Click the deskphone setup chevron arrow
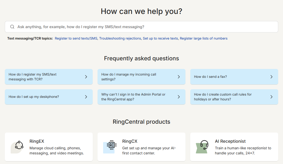Image resolution: width=283 pixels, height=164 pixels. click(x=86, y=97)
